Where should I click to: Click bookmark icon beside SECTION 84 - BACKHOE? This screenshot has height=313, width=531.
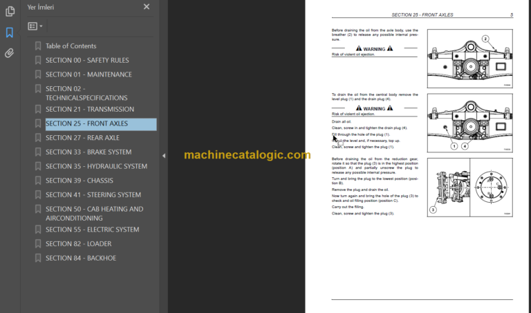38,258
